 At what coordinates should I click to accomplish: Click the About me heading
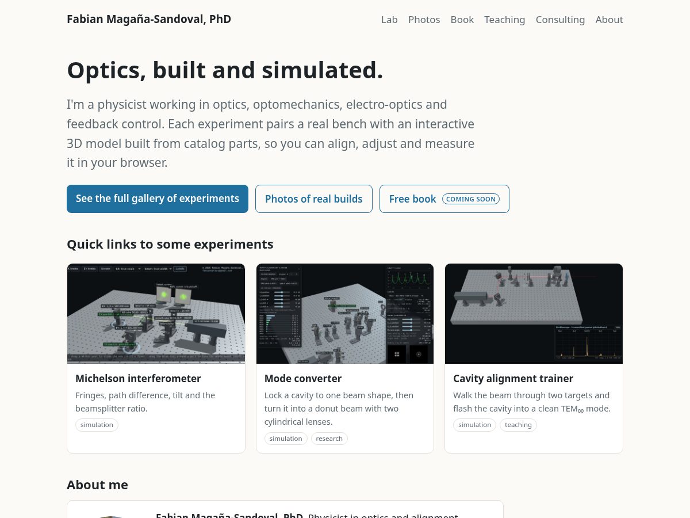coord(98,485)
